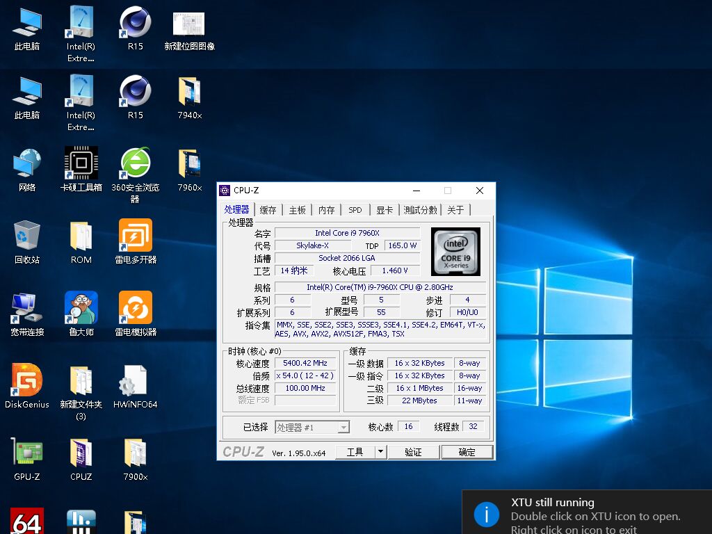The image size is (712, 534).
Task: Click the 工具 tools button
Action: click(x=355, y=452)
